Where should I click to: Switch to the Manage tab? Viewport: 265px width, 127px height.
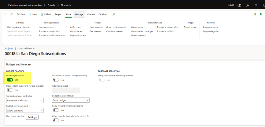point(79,14)
